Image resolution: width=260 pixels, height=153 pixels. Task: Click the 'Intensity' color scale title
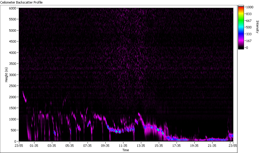pyautogui.click(x=257, y=27)
